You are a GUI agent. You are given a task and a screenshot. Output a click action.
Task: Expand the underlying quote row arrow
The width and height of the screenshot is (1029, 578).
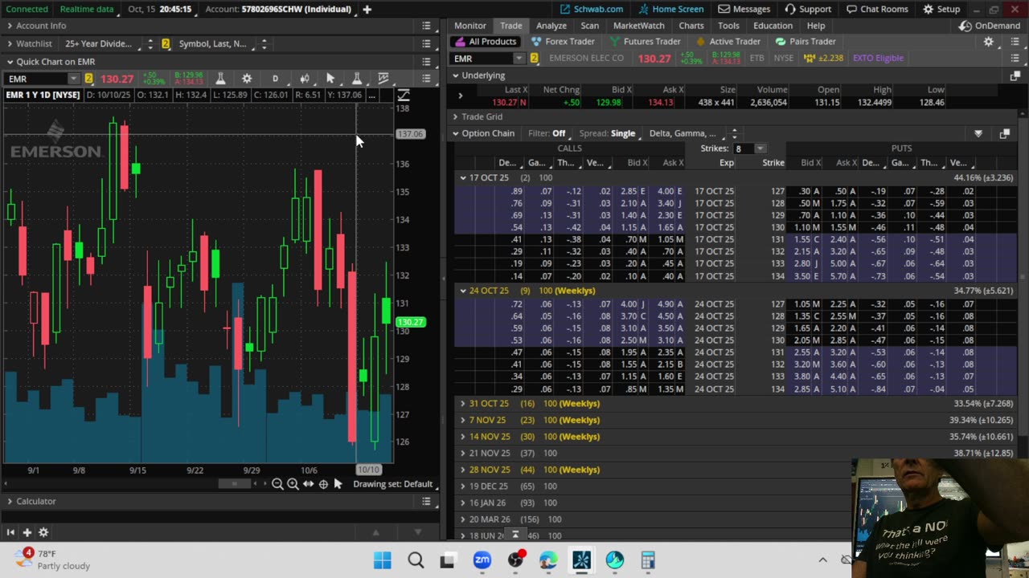click(x=460, y=96)
